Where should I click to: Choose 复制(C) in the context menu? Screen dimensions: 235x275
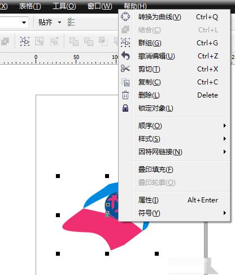[x=174, y=82]
